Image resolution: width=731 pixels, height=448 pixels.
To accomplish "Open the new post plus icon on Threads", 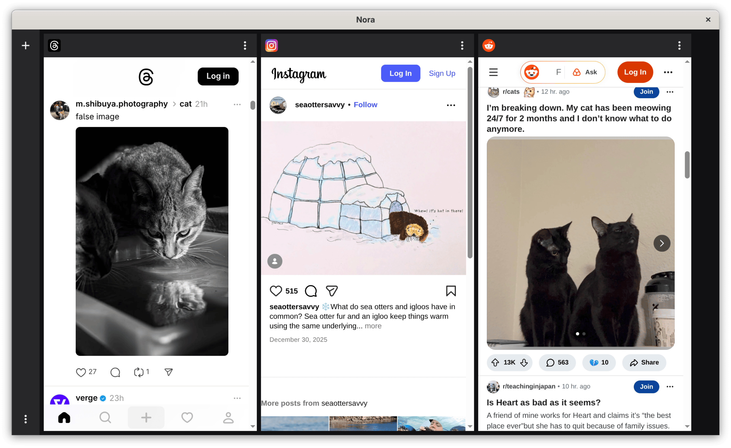I will (x=146, y=417).
